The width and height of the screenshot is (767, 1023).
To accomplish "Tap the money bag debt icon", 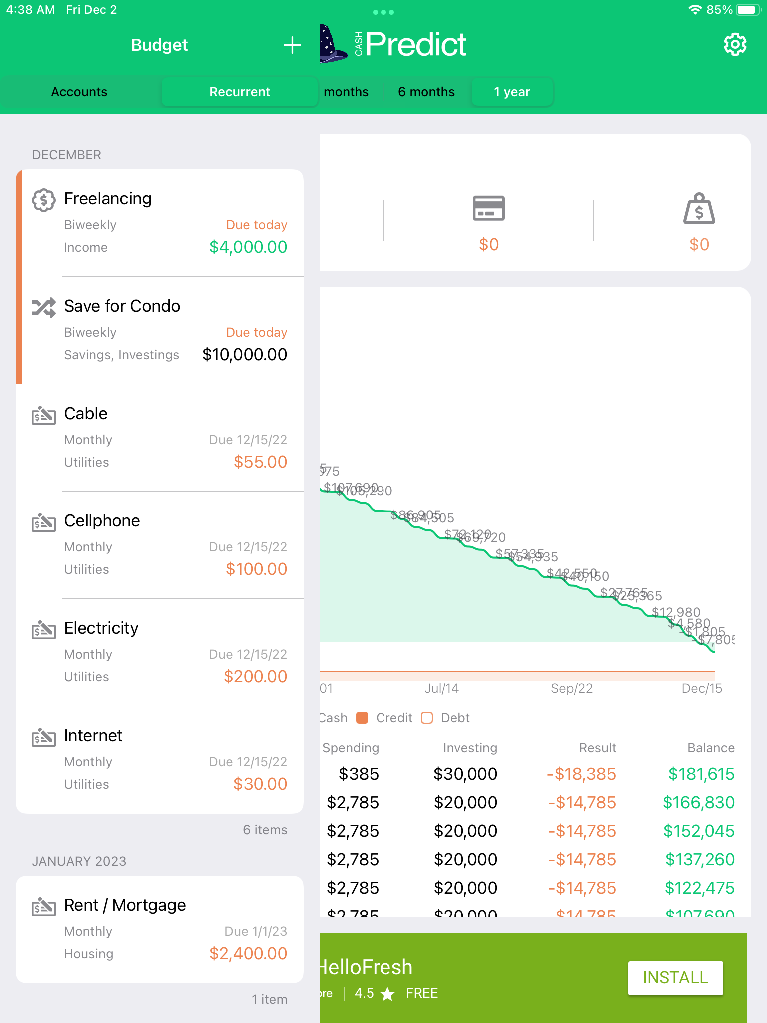I will pos(699,209).
